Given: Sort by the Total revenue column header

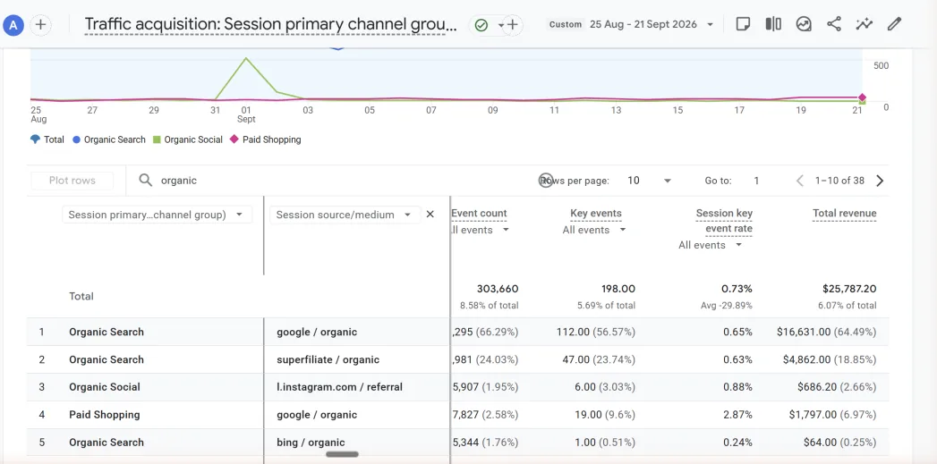Looking at the screenshot, I should pos(845,213).
